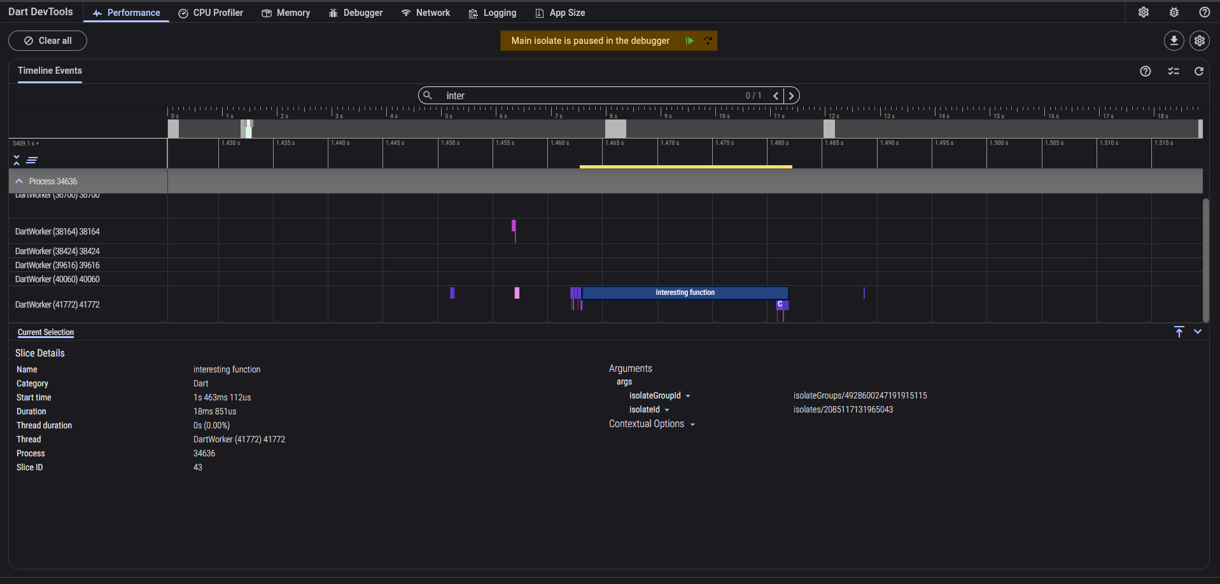The width and height of the screenshot is (1220, 584).
Task: Click the Start time value 1s 463ms 112us
Action: 222,397
